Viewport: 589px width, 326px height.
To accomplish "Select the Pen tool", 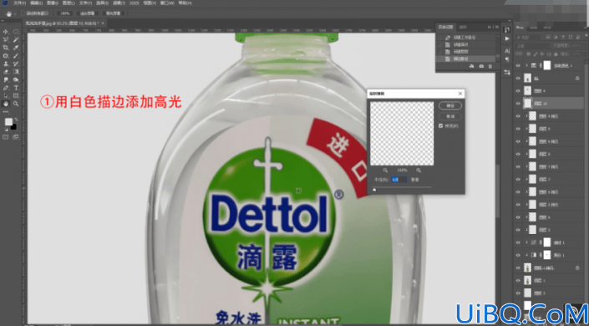I will point(6,87).
